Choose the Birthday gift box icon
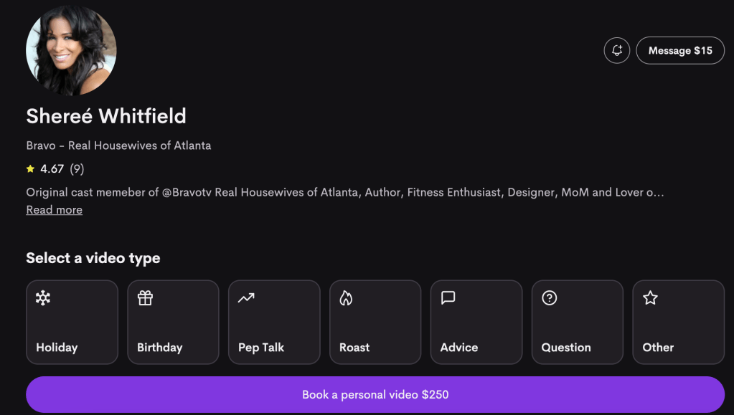Screen dimensions: 734x415 pos(146,298)
